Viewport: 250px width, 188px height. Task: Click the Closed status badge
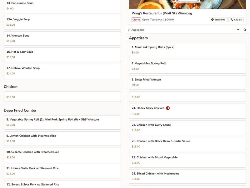[136, 20]
